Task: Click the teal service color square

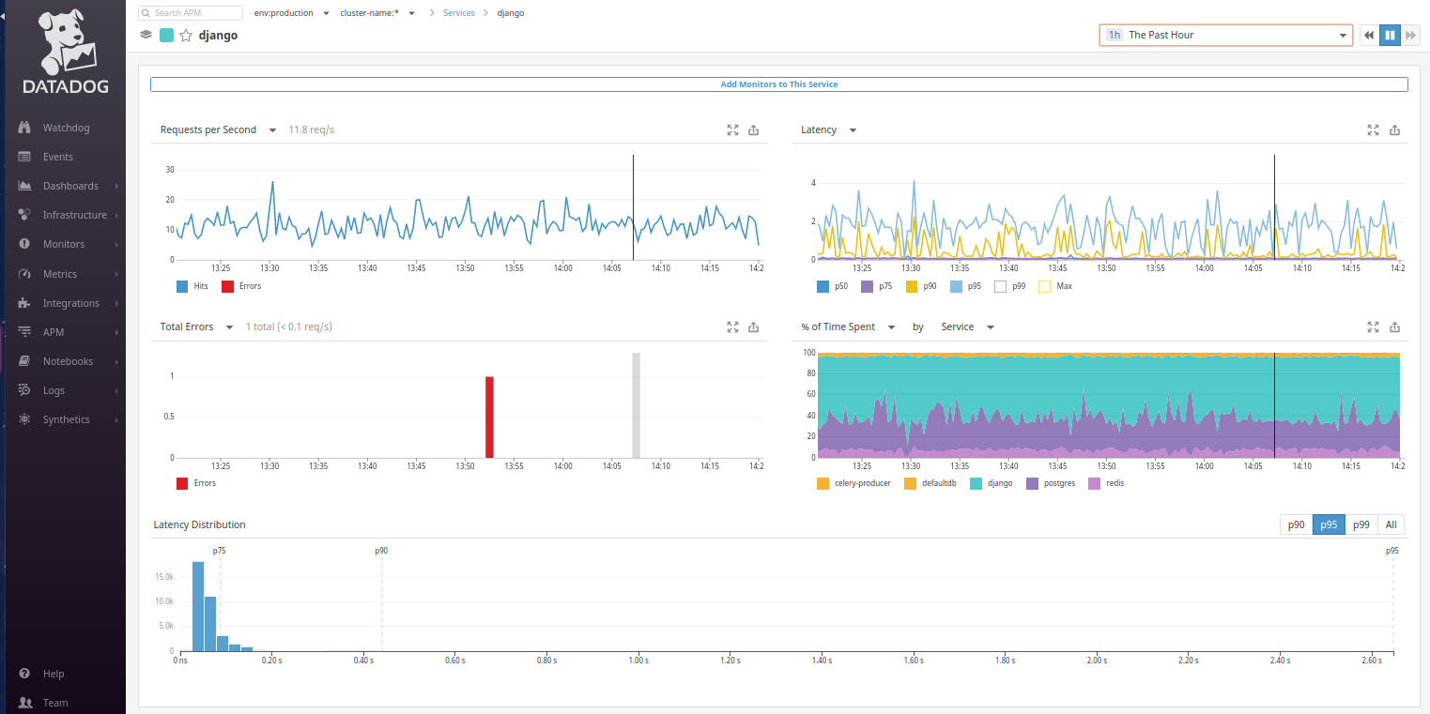Action: click(x=166, y=35)
